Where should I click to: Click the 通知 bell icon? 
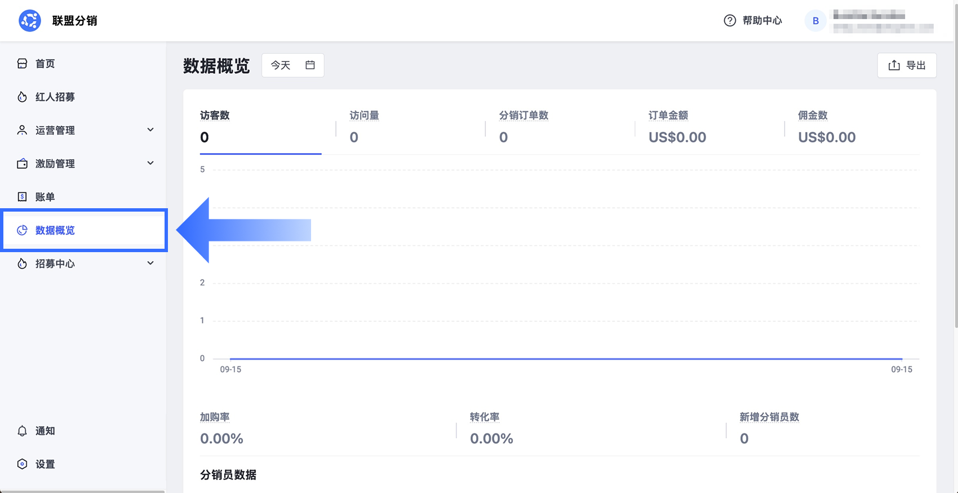point(22,431)
